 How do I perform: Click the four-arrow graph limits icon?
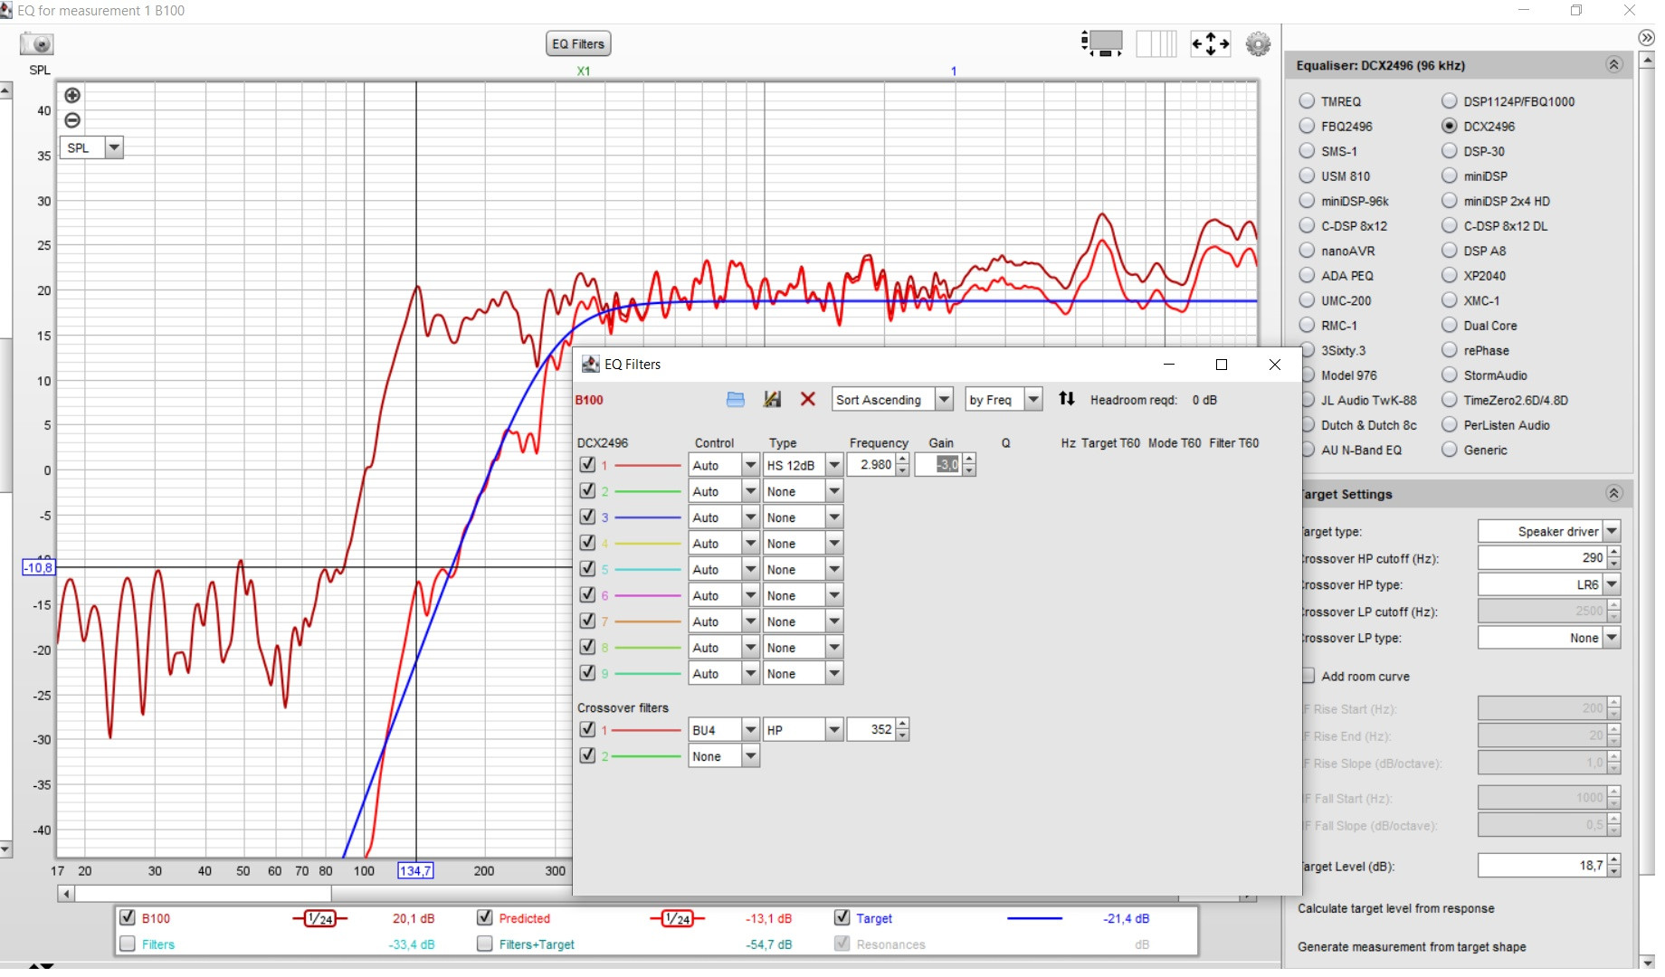[1210, 43]
